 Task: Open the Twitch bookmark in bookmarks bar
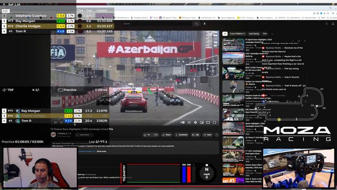coord(154,17)
